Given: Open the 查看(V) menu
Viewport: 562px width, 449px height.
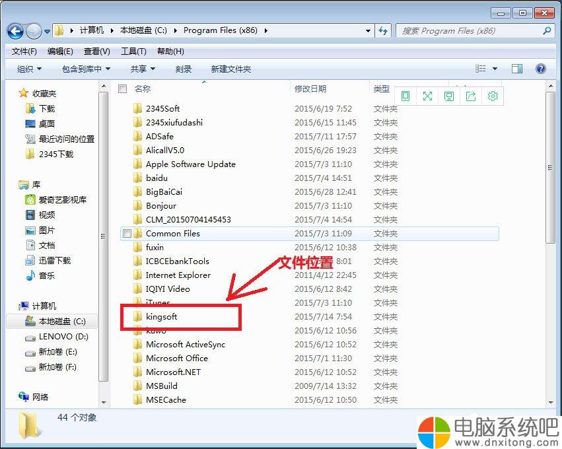Looking at the screenshot, I should [97, 52].
